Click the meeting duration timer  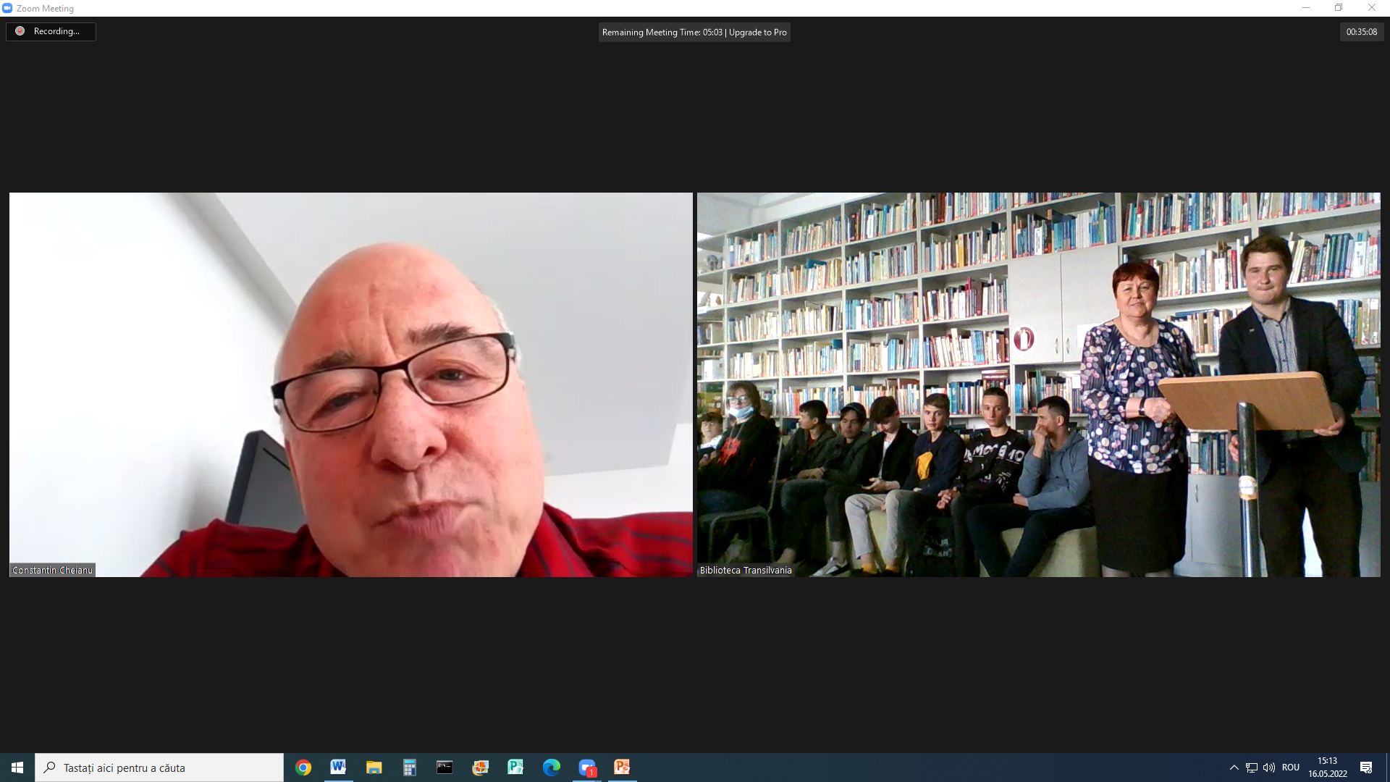click(1361, 32)
